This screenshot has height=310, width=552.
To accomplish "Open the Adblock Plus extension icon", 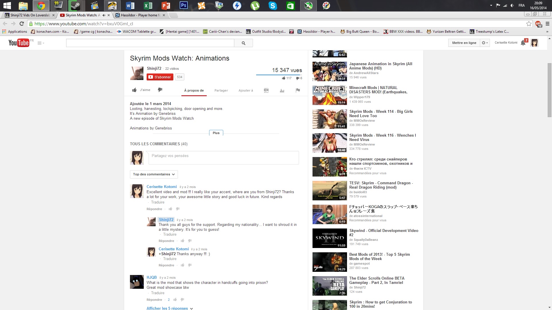I will (x=538, y=24).
